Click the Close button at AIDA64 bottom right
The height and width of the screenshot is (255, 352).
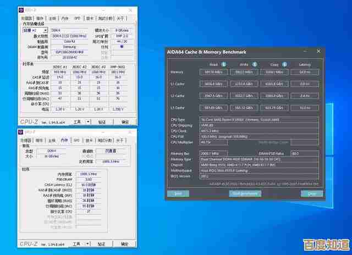click(312, 193)
